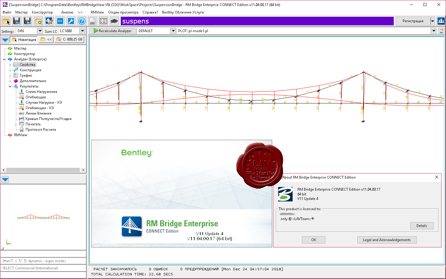The height and width of the screenshot is (279, 446).
Task: Click Legal and Acknowledgements button
Action: (387, 240)
